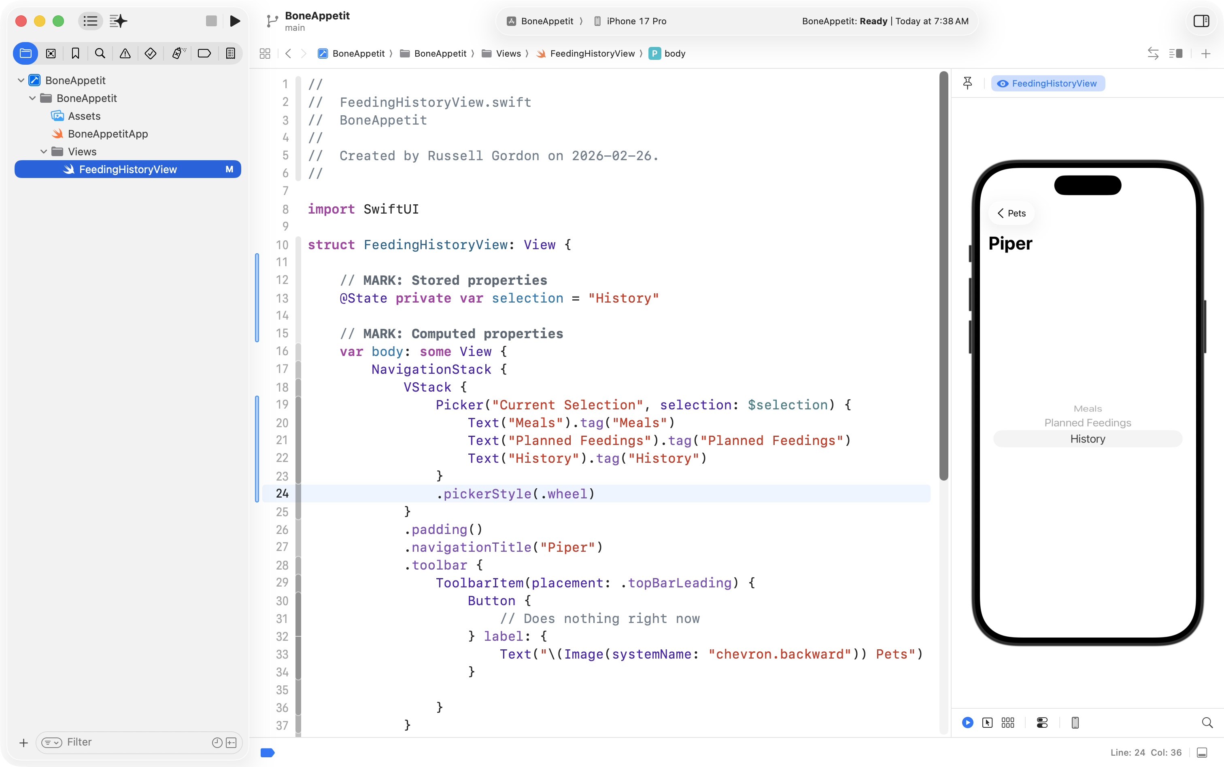Toggle the inspector panel on the right

coord(1201,21)
